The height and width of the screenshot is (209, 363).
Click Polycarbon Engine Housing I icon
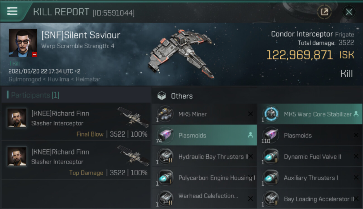[x=165, y=178]
